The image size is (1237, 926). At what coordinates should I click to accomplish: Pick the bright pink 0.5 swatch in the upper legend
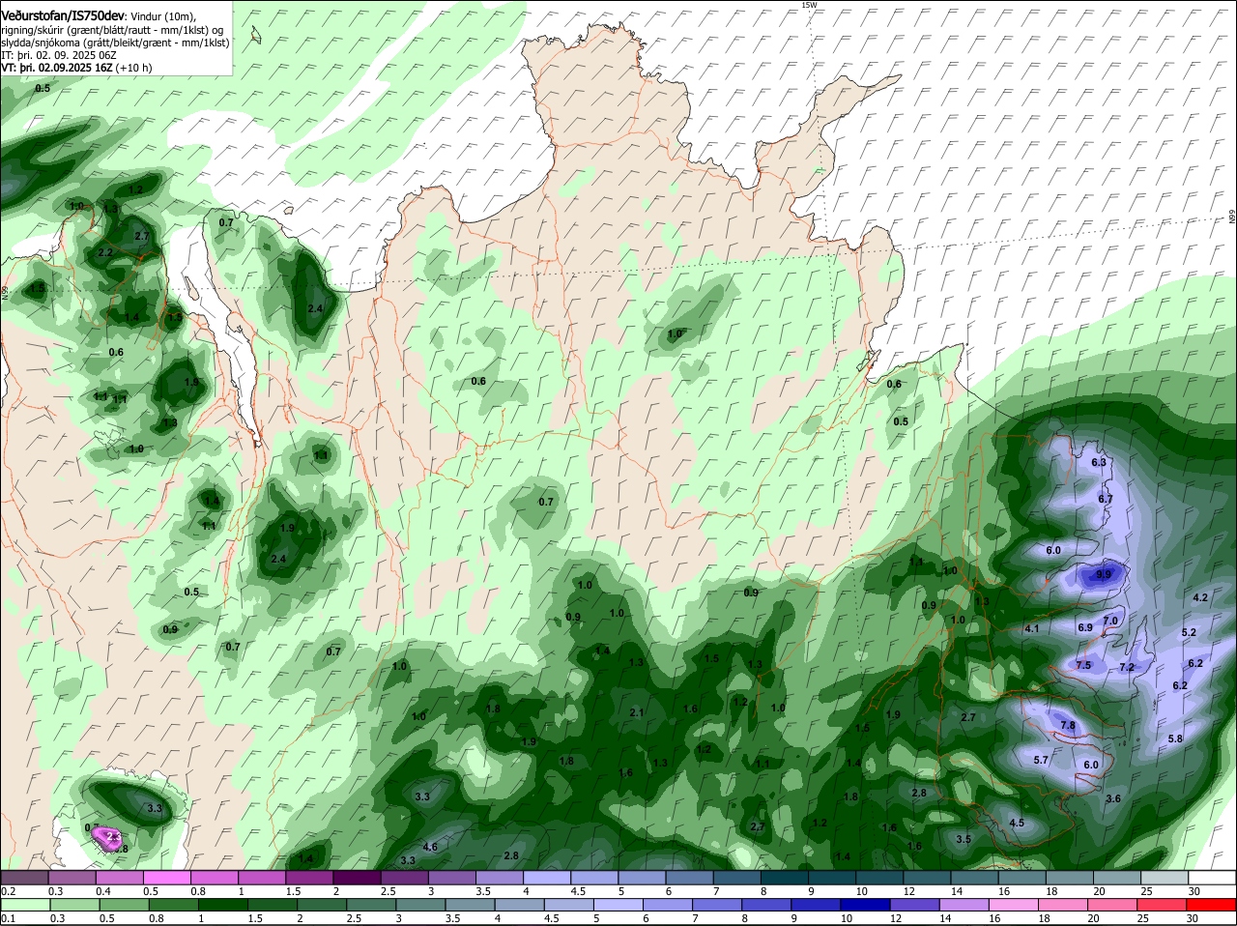[x=166, y=877]
